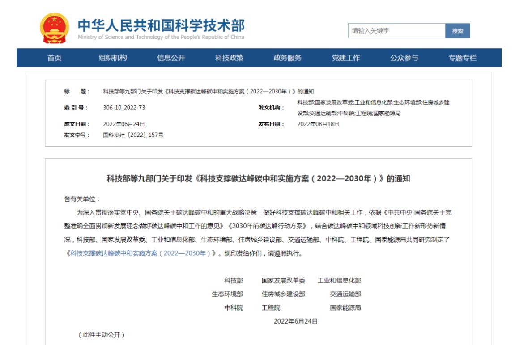Open 专题专栏 in the navigation bar
Viewport: 515px width, 345px height.
tap(462, 58)
